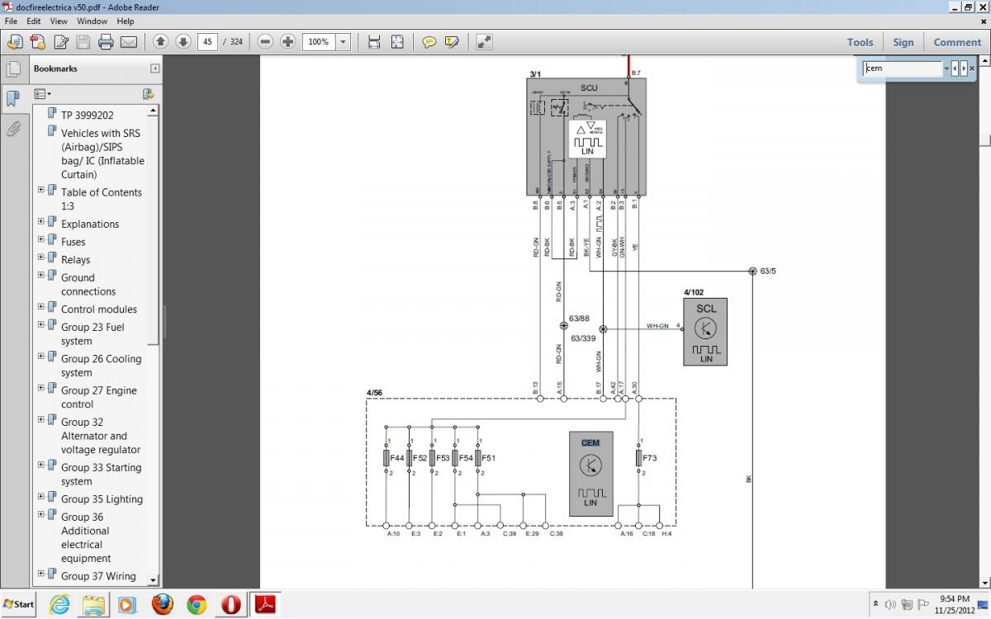
Task: Expand the Relays bookmark node
Action: pos(41,257)
